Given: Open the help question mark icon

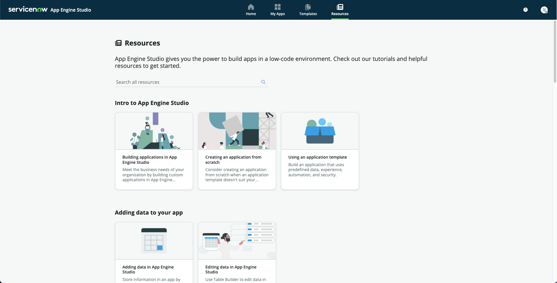Looking at the screenshot, I should pos(525,10).
